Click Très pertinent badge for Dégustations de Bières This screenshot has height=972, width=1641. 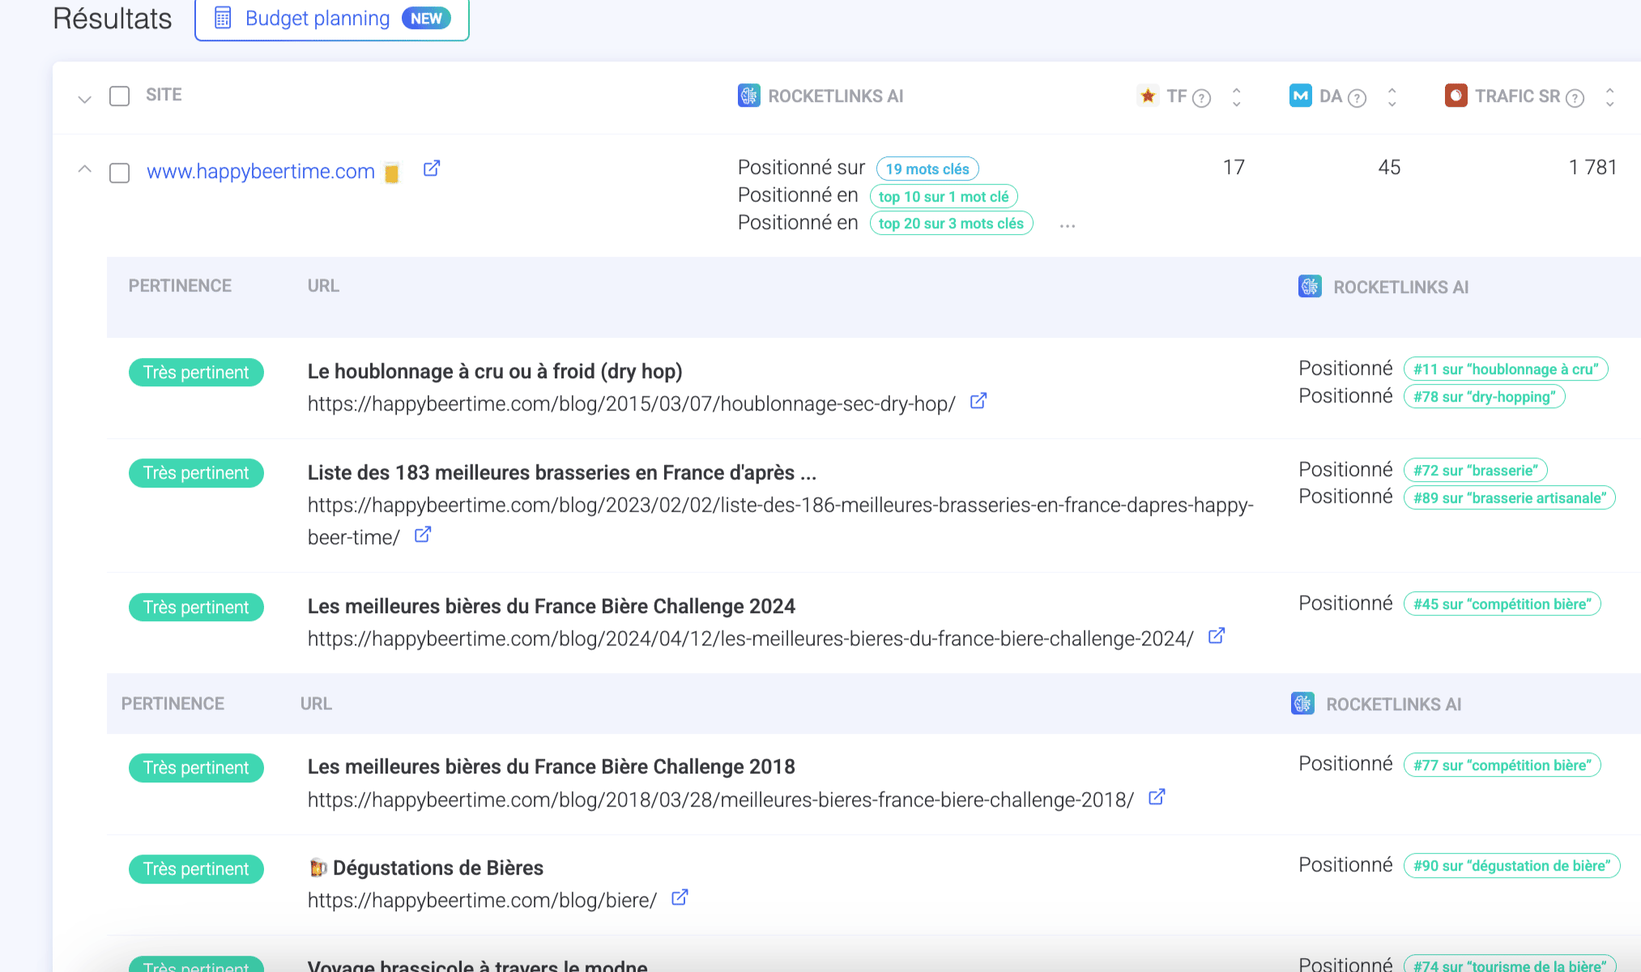196,869
